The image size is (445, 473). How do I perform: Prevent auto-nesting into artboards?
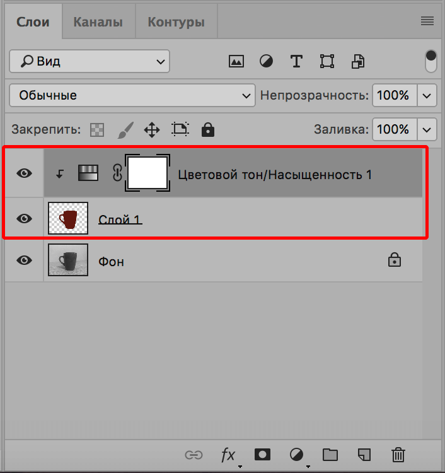pyautogui.click(x=180, y=130)
